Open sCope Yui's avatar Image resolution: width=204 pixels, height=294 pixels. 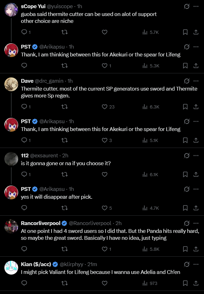point(11,9)
